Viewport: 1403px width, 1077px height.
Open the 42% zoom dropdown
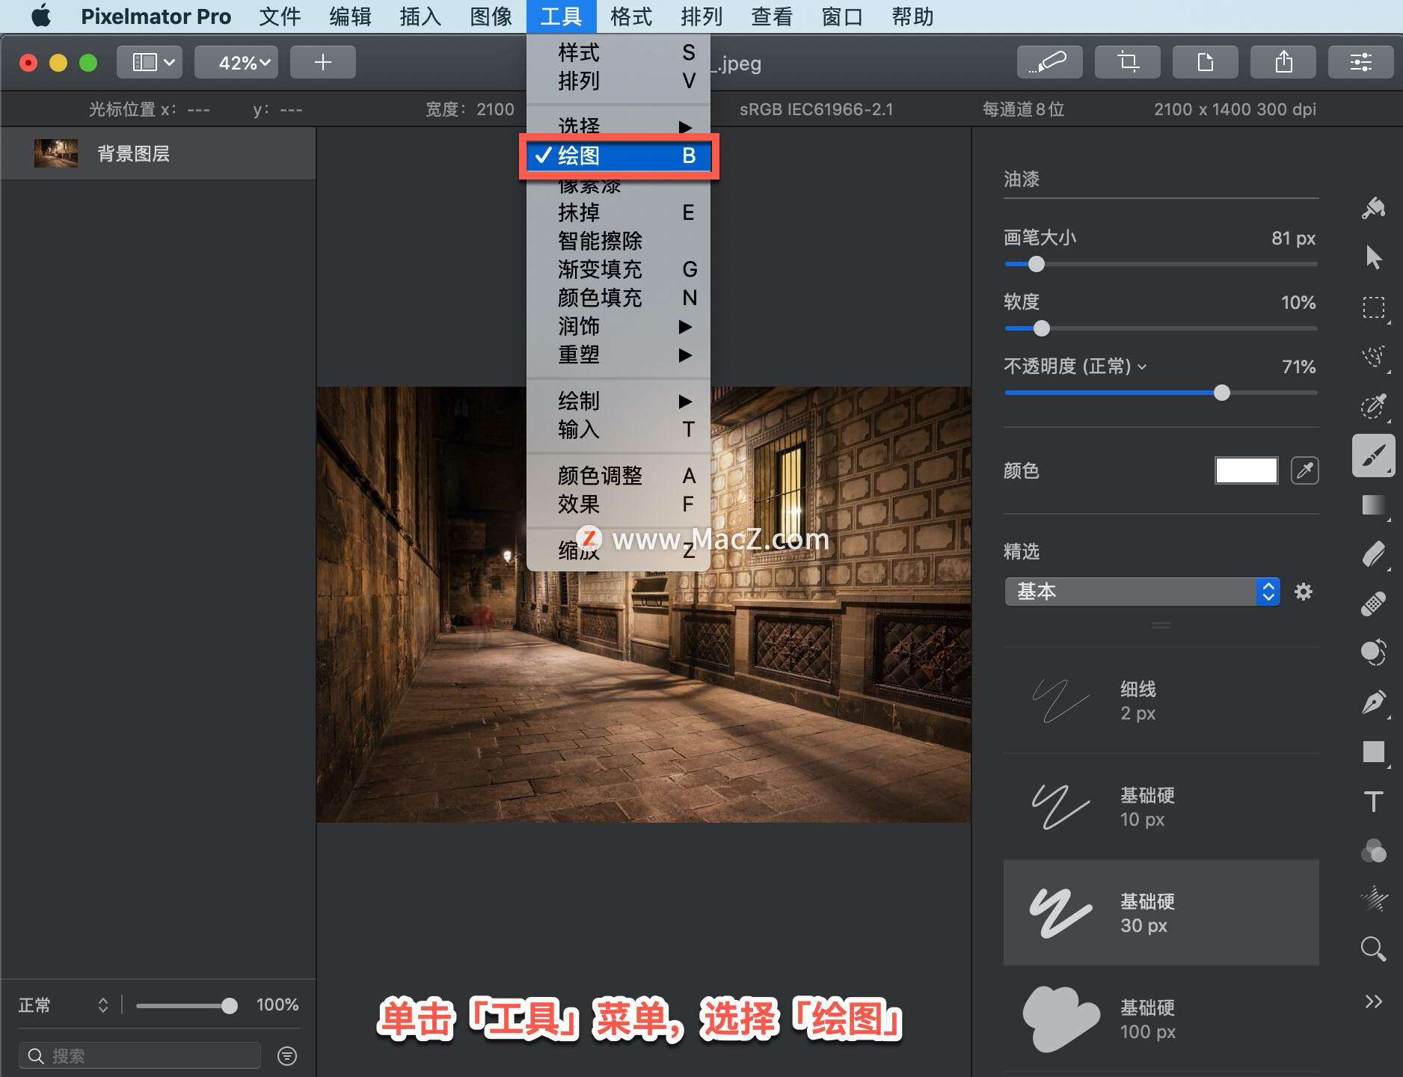click(236, 62)
